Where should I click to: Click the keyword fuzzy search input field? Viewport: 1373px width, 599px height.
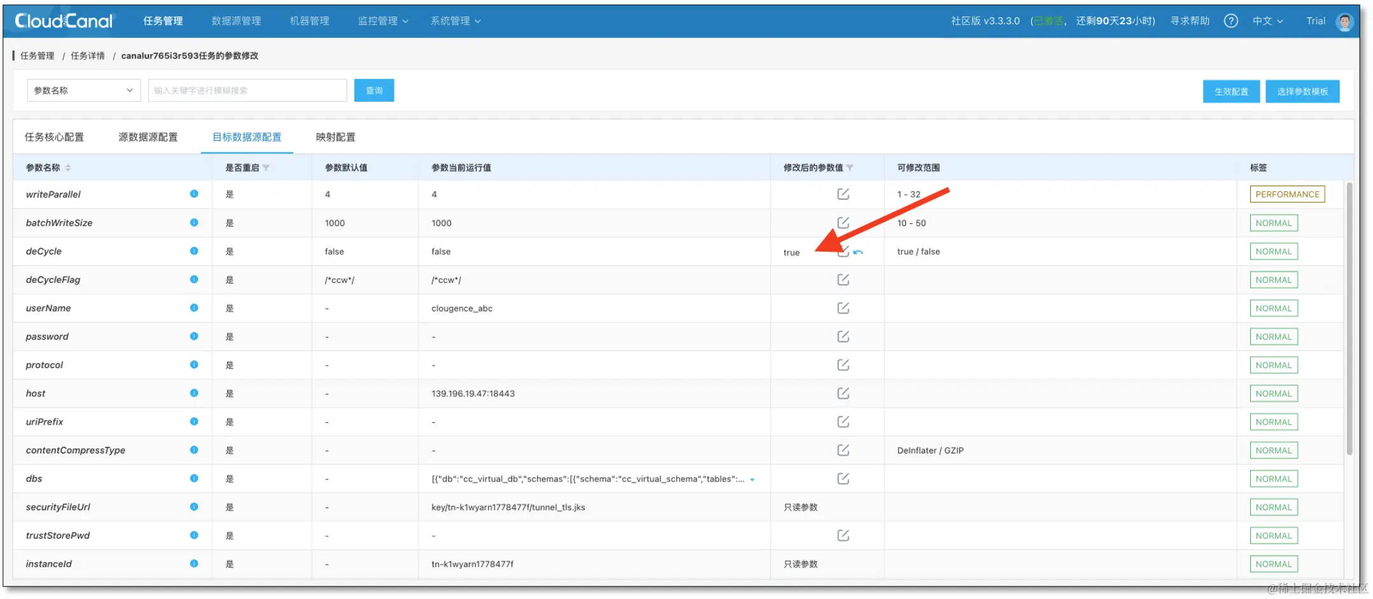pos(247,90)
